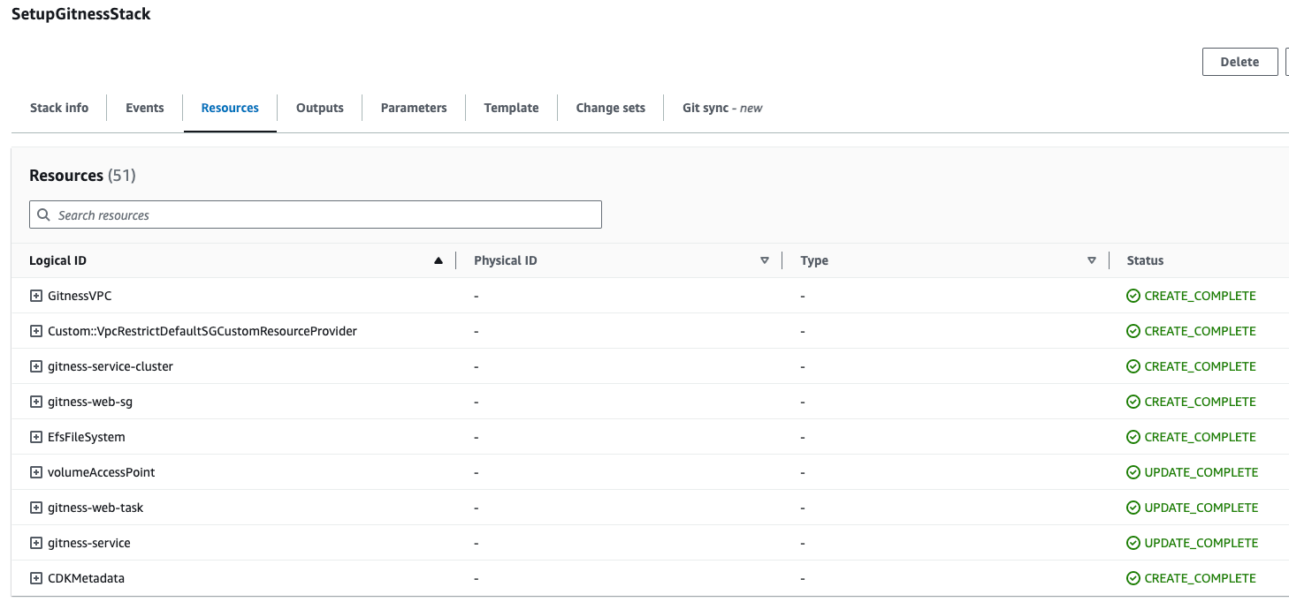
Task: Click the EfsFileSystem name
Action: pyautogui.click(x=87, y=437)
